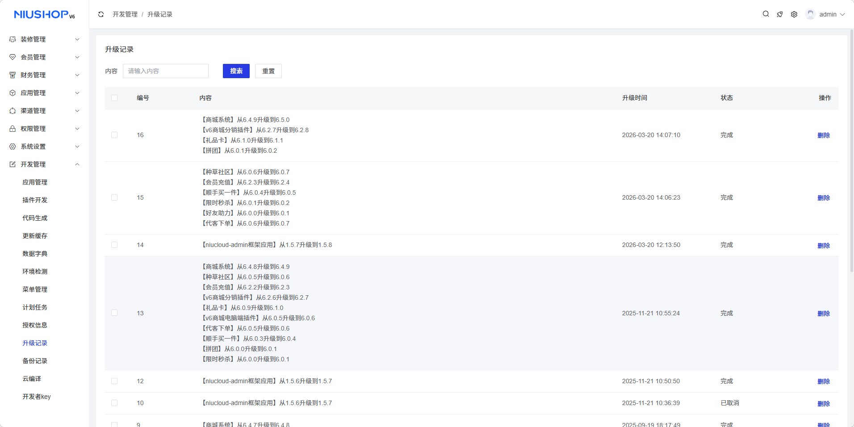The width and height of the screenshot is (854, 427).
Task: Check the checkbox for record 16
Action: coord(114,135)
